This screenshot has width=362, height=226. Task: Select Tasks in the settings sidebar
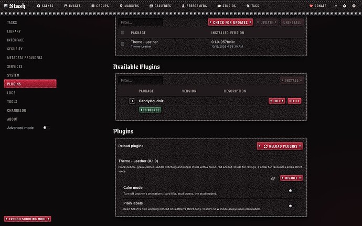click(30, 23)
